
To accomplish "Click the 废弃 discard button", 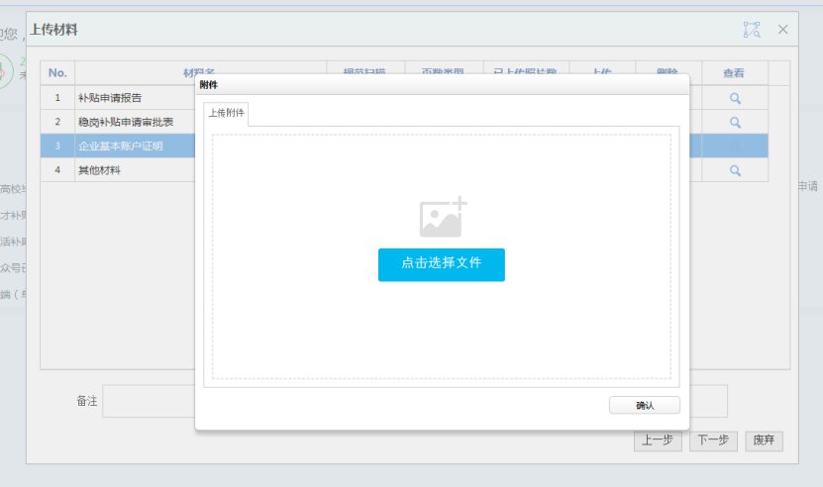I will [764, 440].
